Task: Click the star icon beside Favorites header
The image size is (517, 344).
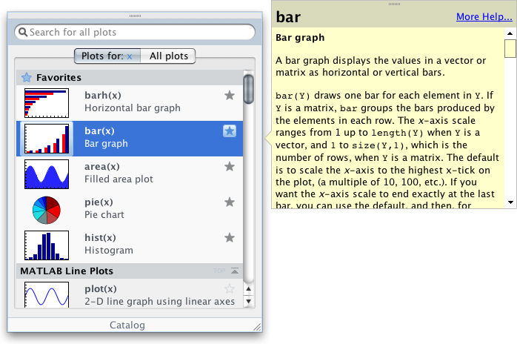Action: click(x=27, y=77)
